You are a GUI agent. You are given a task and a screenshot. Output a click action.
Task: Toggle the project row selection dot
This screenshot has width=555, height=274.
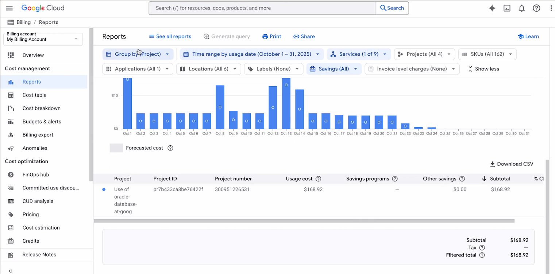(x=104, y=189)
